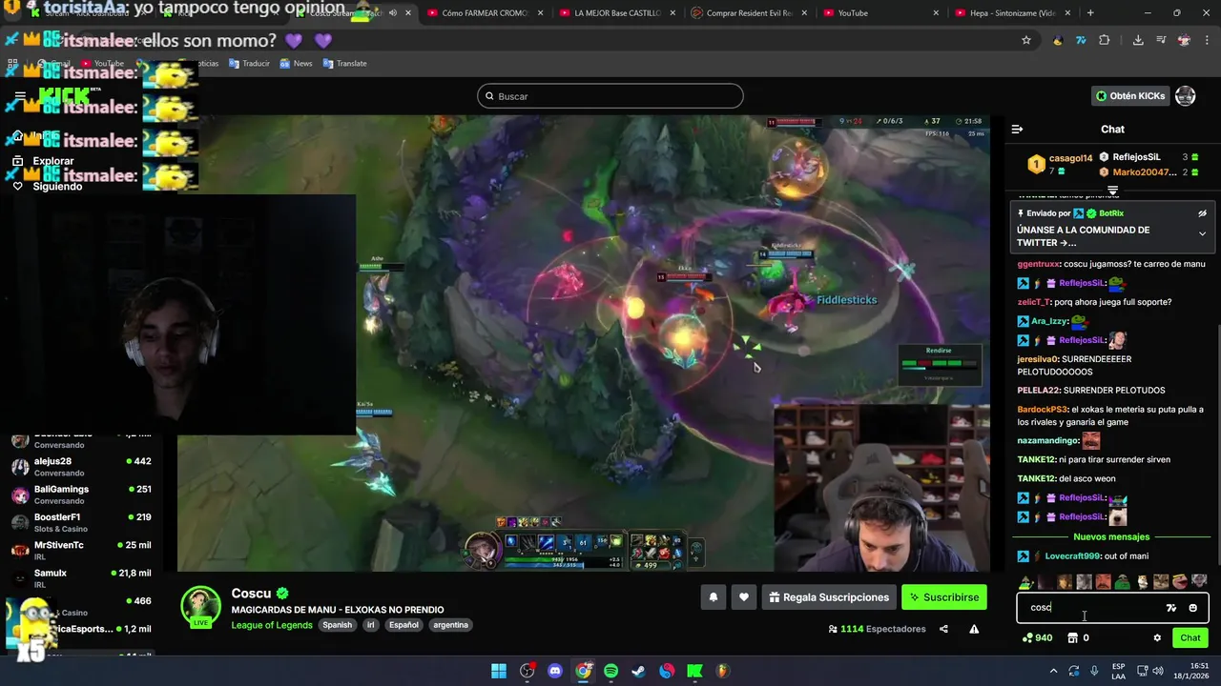Open microphone tray icon
Image resolution: width=1221 pixels, height=686 pixels.
pyautogui.click(x=1094, y=671)
